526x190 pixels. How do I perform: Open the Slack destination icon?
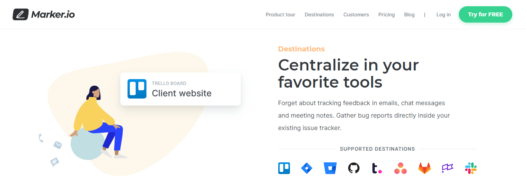coord(471,168)
